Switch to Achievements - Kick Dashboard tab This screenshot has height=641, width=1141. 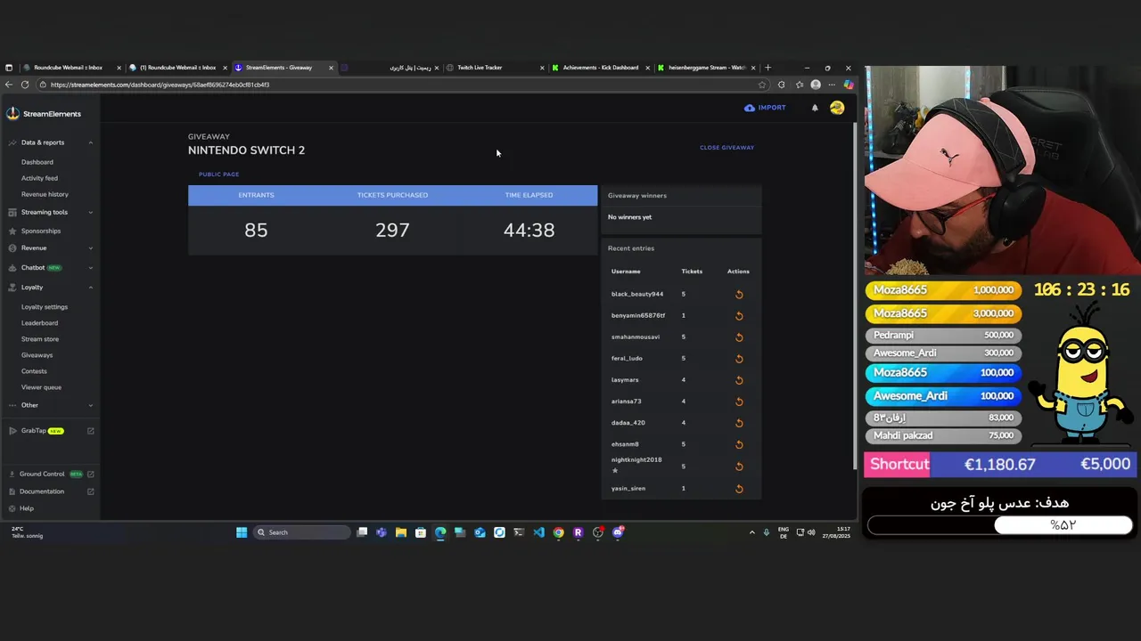[x=600, y=68]
